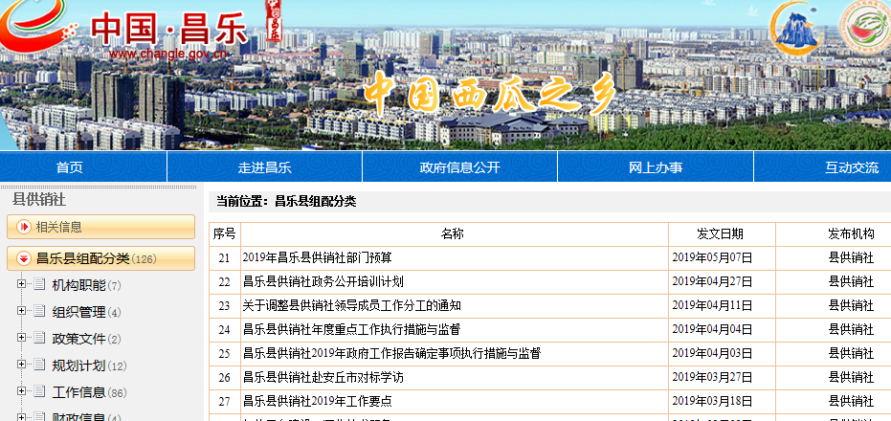Viewport: 891px width, 421px height.
Task: Go to 政府信息公开 in navigation bar
Action: 459,167
